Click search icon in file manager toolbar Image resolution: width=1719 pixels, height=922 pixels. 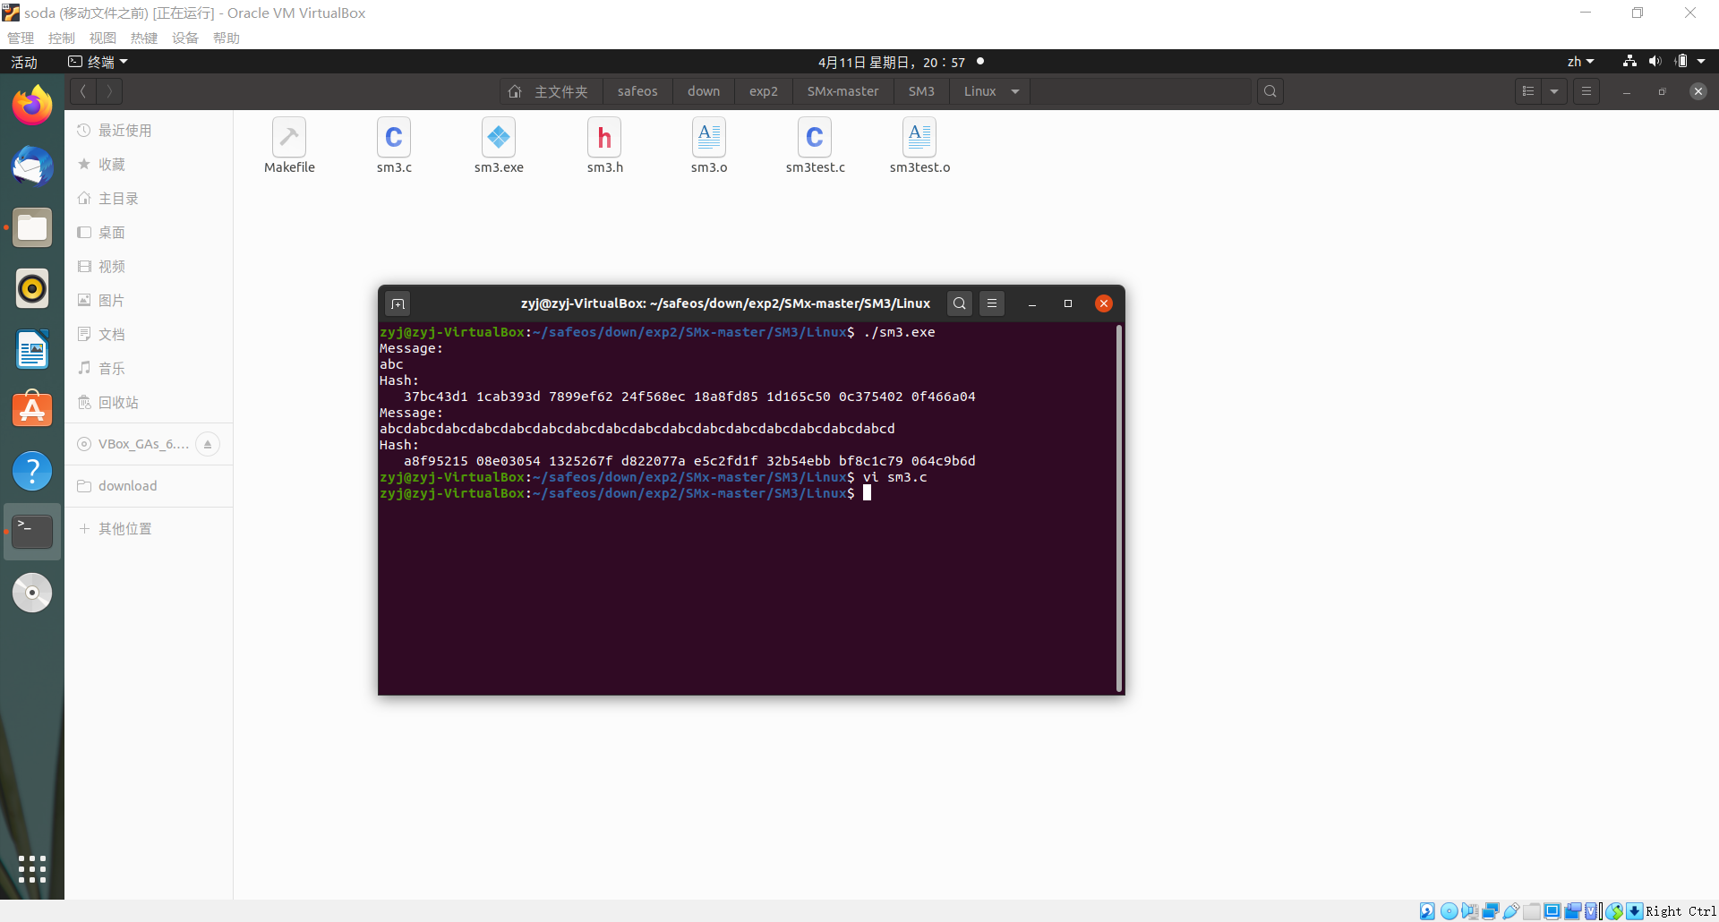pos(1270,91)
